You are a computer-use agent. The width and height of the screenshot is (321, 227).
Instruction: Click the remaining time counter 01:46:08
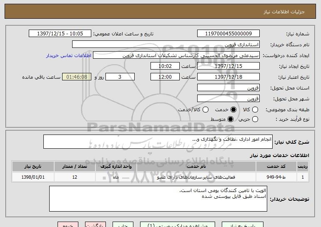[x=77, y=77]
